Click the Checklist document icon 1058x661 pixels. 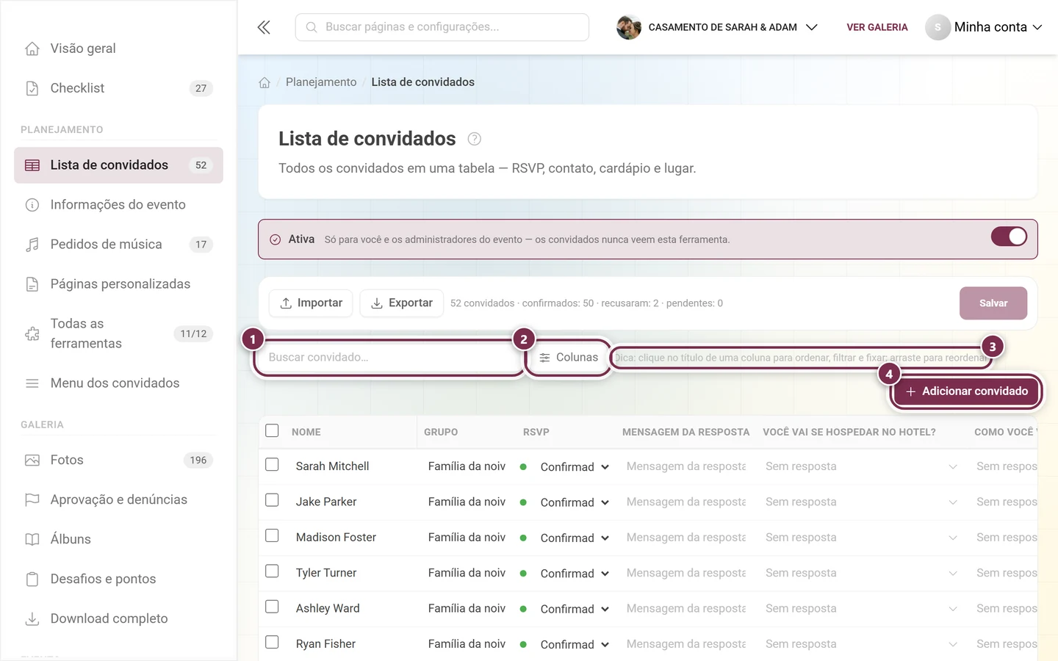coord(32,88)
